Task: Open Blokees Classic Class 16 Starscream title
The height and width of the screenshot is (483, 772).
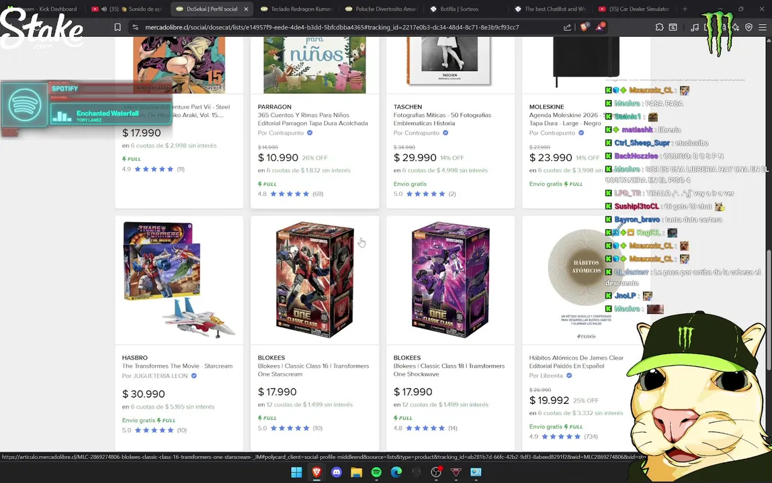Action: tap(313, 370)
